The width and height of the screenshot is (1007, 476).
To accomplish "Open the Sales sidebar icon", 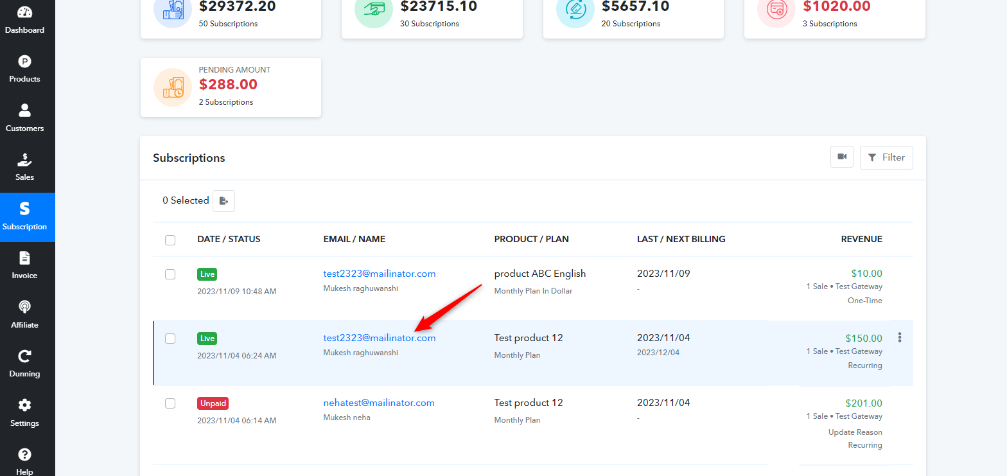I will (24, 159).
